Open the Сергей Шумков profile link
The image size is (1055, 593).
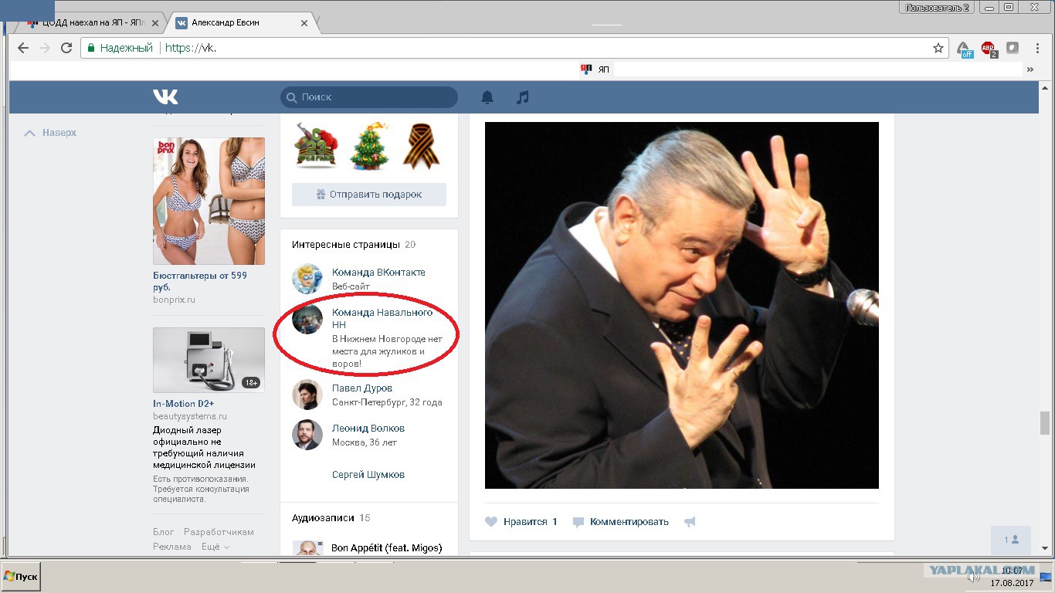click(368, 475)
